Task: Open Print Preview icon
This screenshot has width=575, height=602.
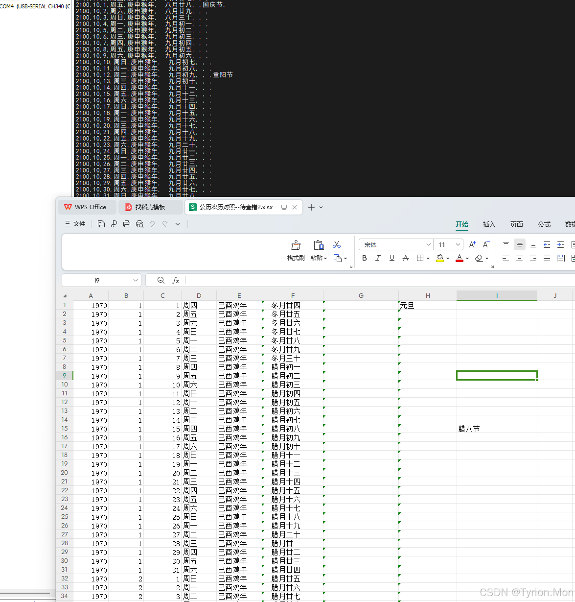Action: click(x=139, y=224)
